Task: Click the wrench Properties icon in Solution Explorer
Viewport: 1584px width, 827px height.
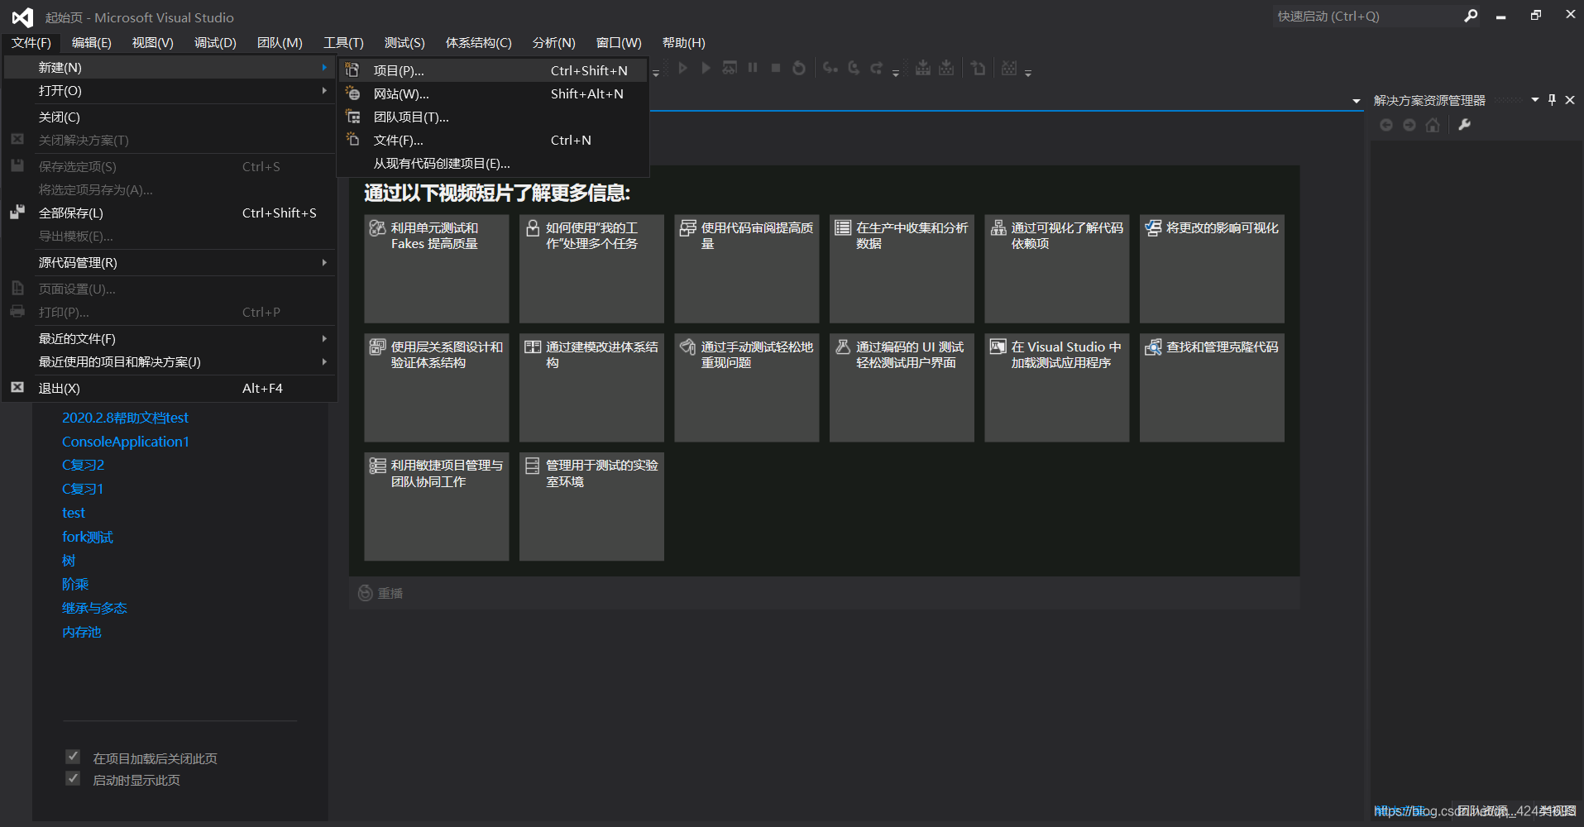Action: pos(1465,125)
